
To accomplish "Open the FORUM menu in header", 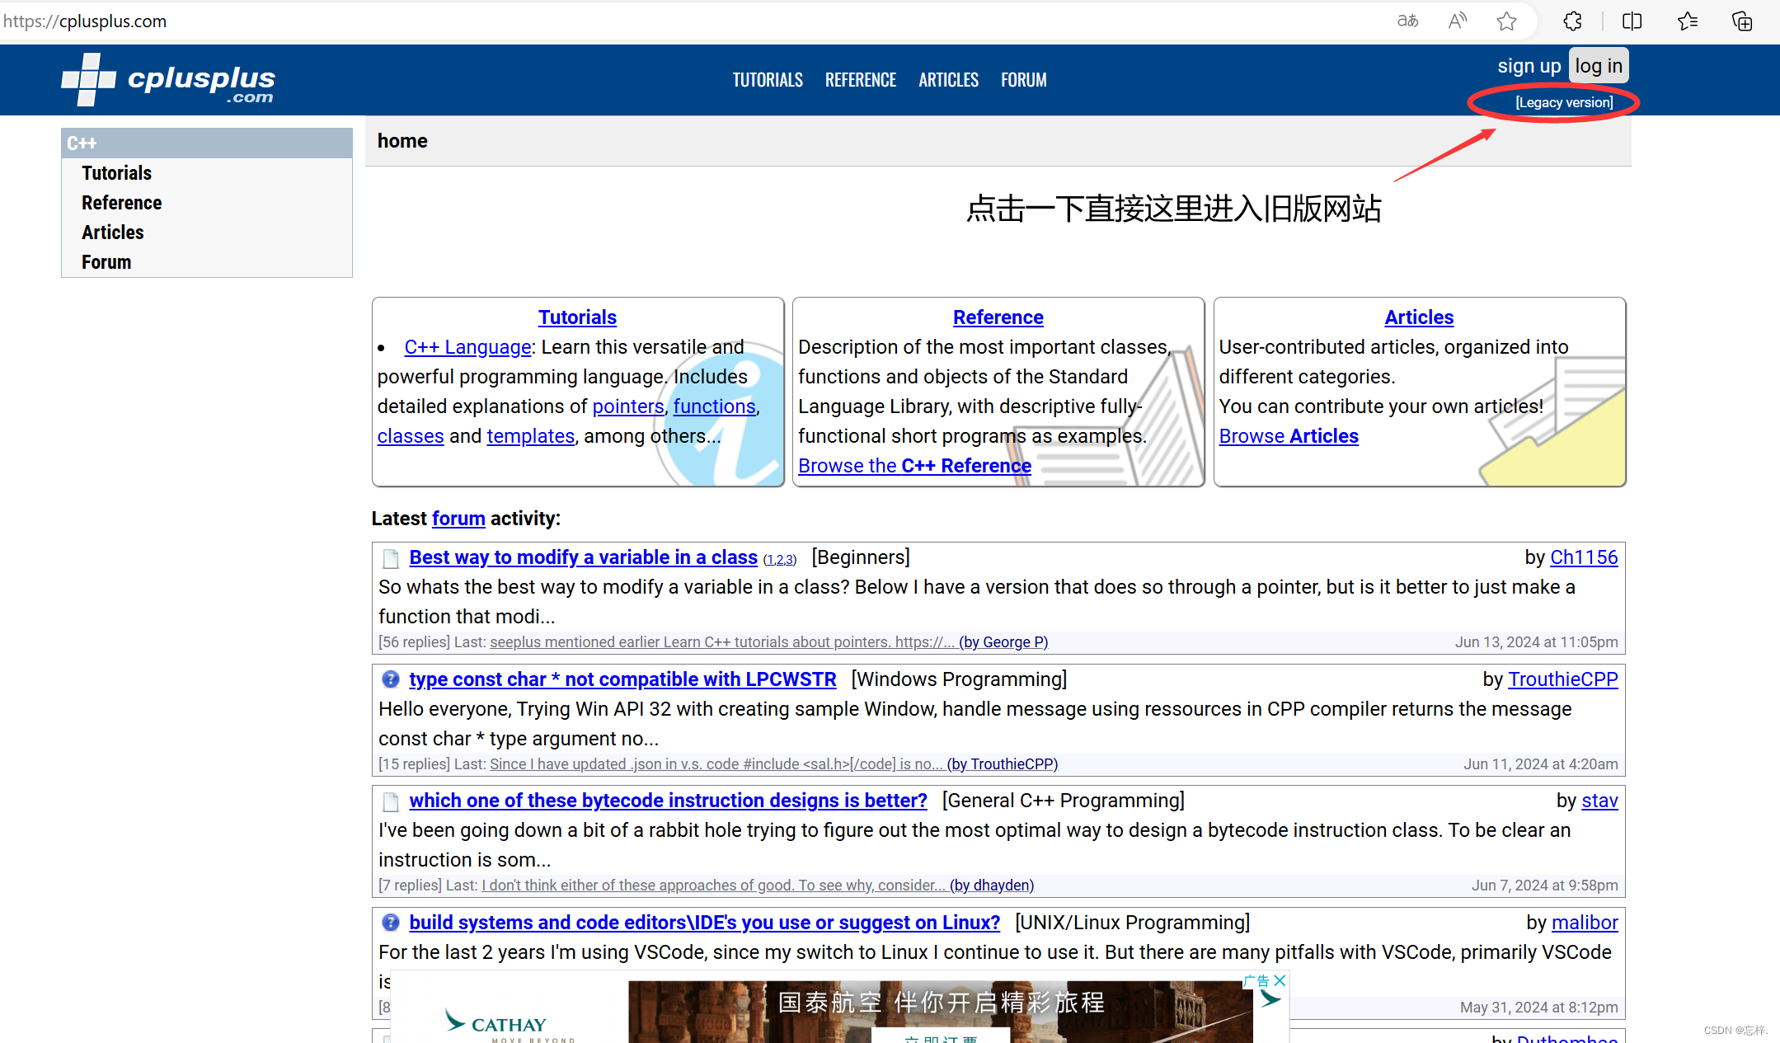I will pyautogui.click(x=1023, y=80).
